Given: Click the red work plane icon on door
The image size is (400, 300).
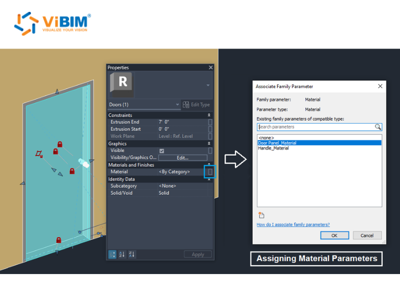Looking at the screenshot, I should (x=39, y=154).
